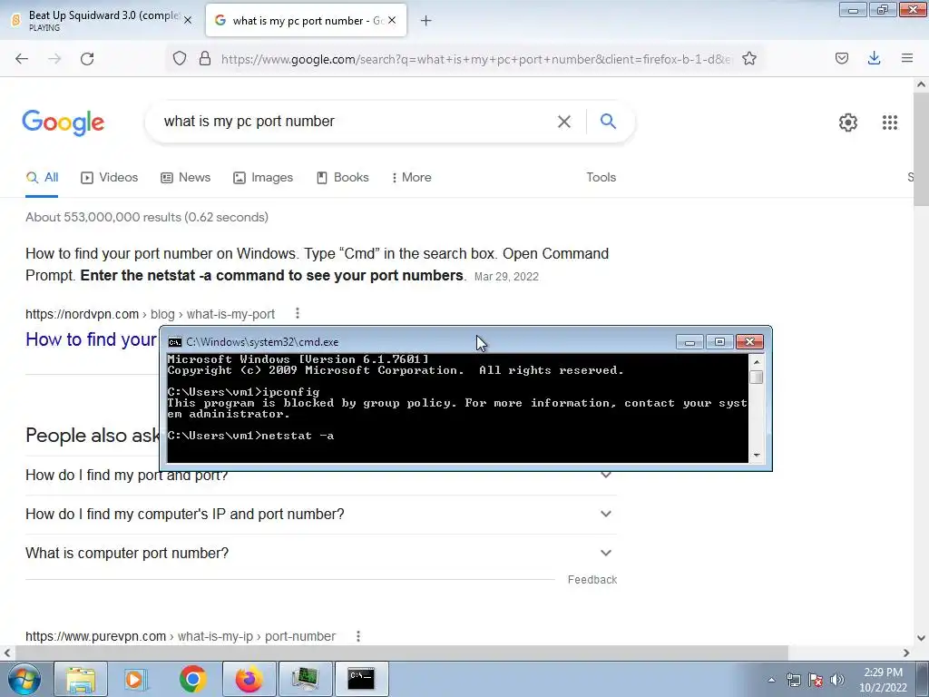The height and width of the screenshot is (697, 929).
Task: Open purevpn result three-dot menu
Action: (x=357, y=636)
